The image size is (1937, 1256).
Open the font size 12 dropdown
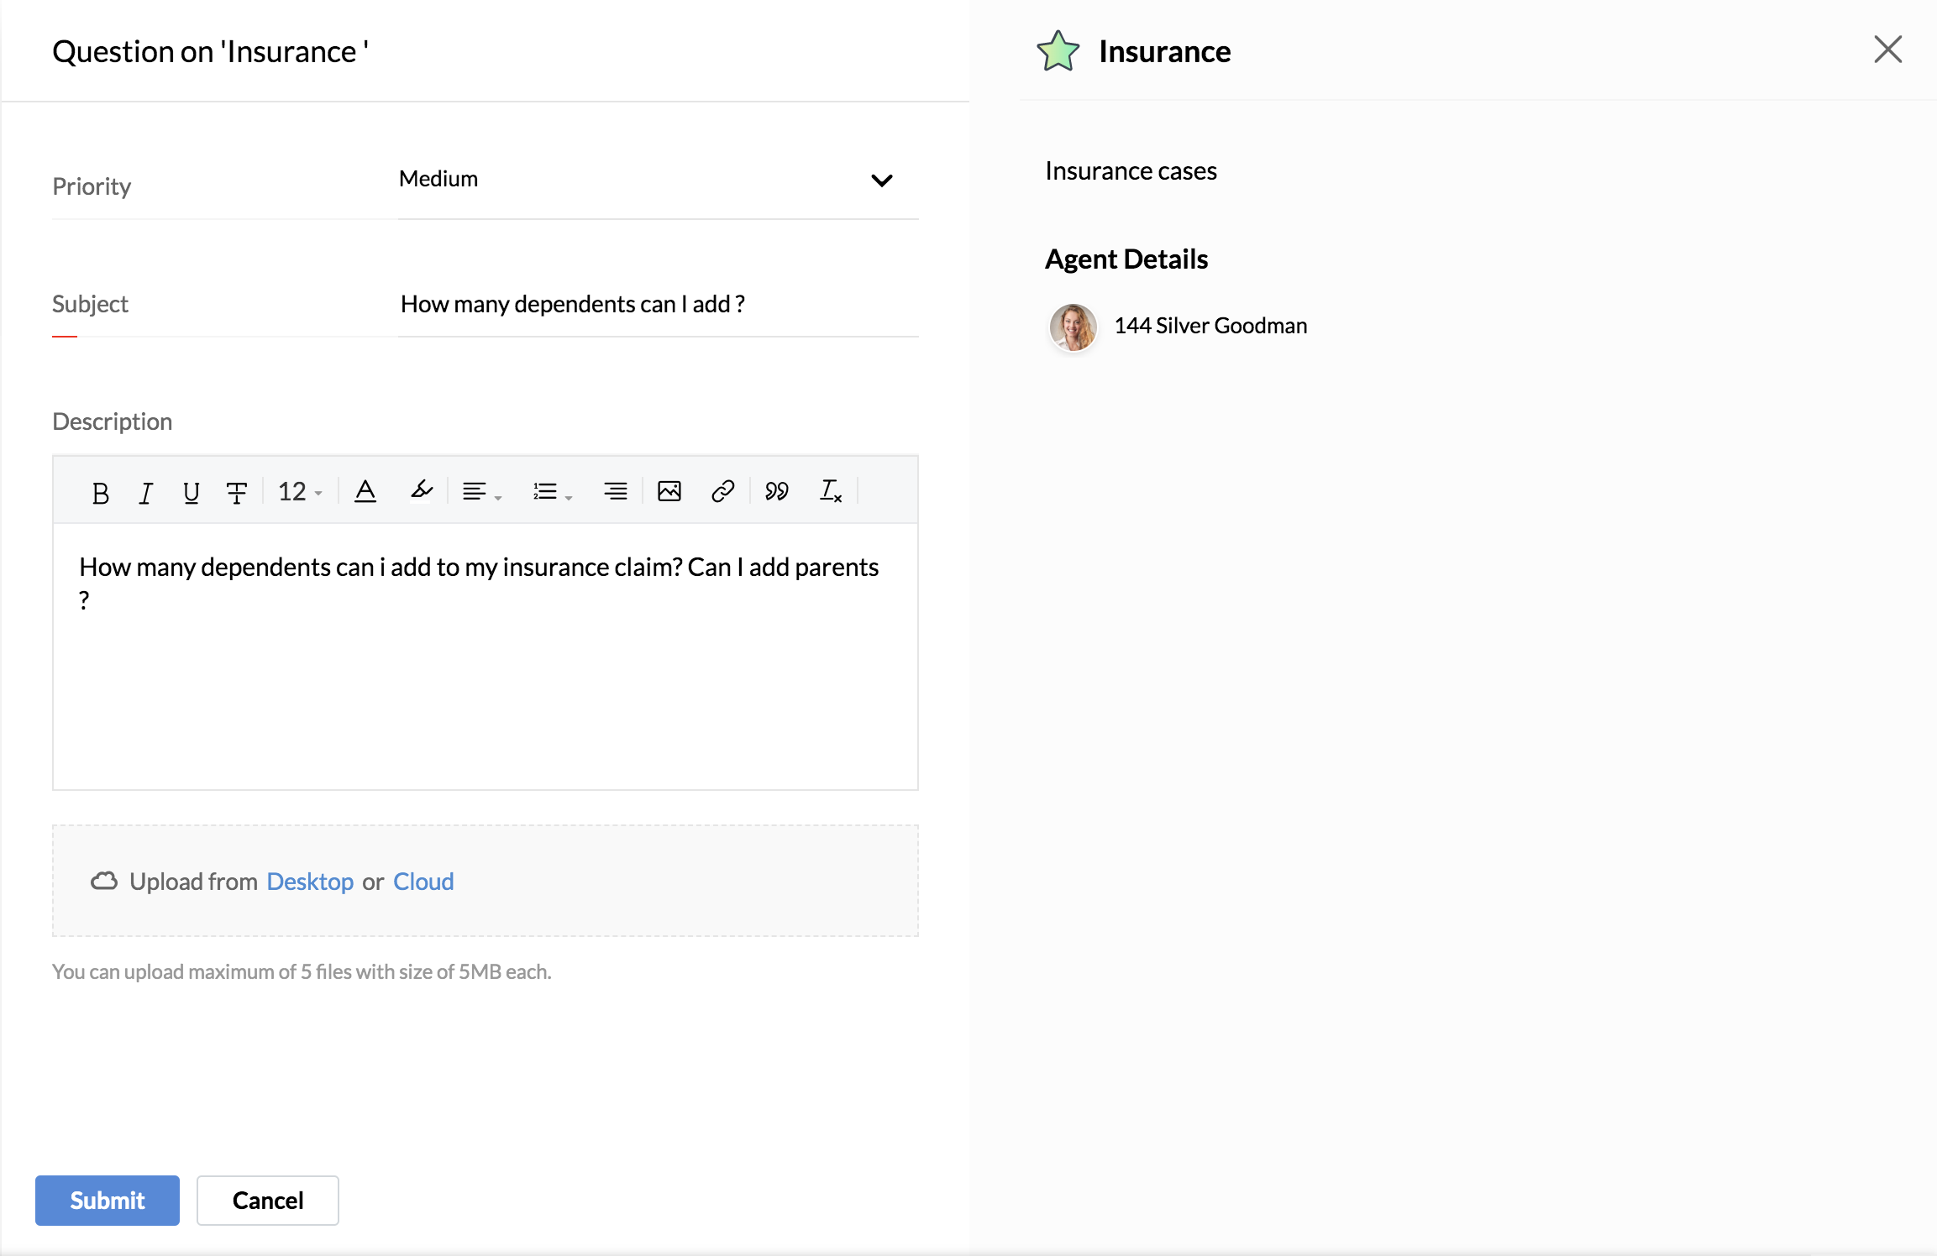coord(300,492)
